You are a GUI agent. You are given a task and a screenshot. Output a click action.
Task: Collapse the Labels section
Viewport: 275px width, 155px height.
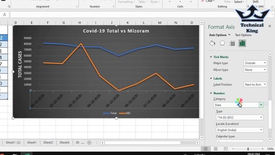pos(211,78)
